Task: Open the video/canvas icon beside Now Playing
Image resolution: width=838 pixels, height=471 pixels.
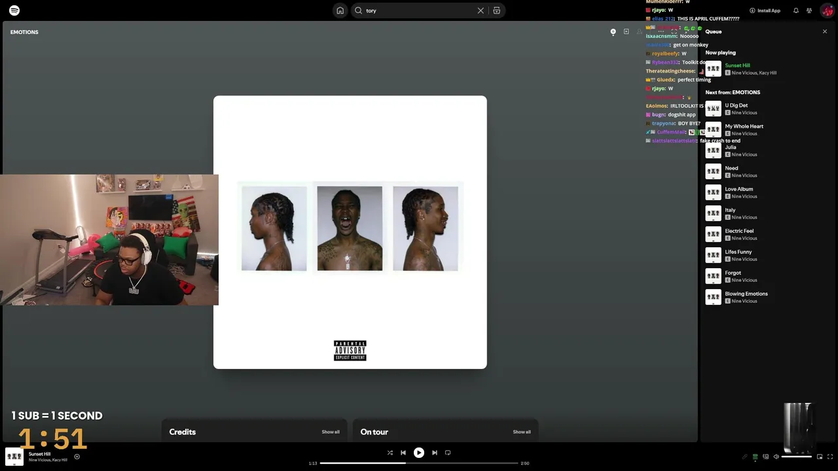Action: tap(626, 31)
